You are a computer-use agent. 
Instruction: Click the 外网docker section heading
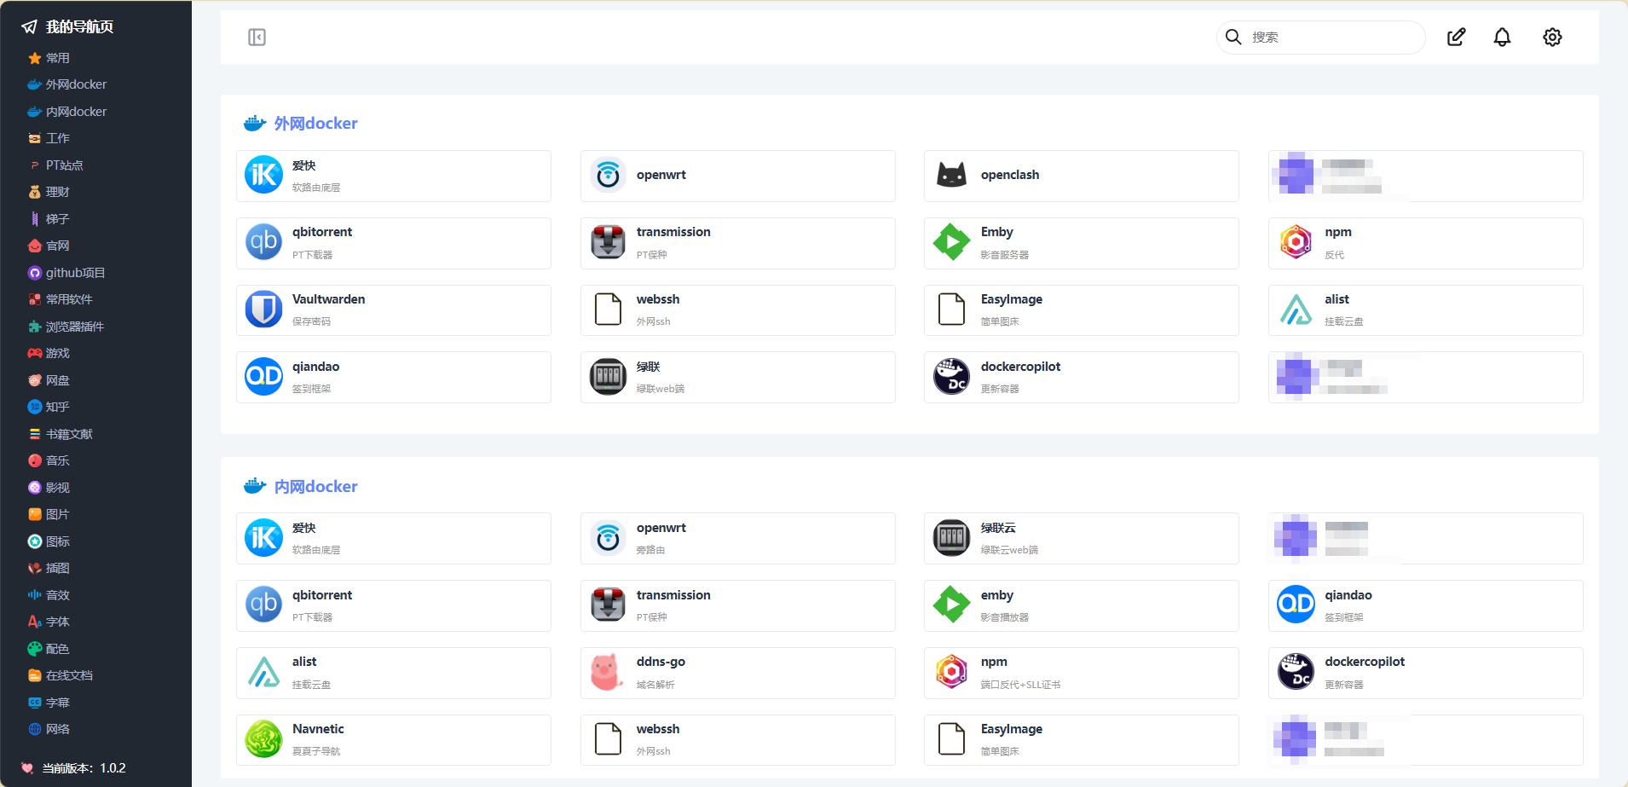tap(315, 124)
